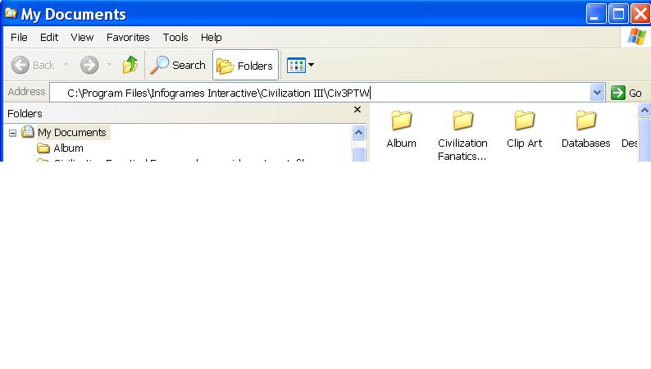Click the green Go arrow icon
The image size is (651, 369).
[x=617, y=93]
